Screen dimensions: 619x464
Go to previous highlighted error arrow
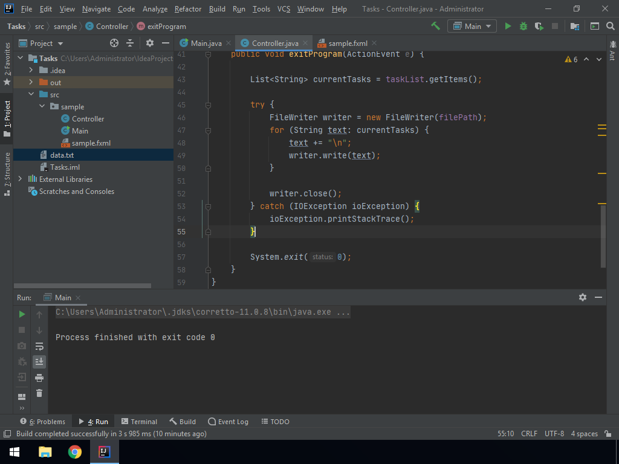coord(586,59)
